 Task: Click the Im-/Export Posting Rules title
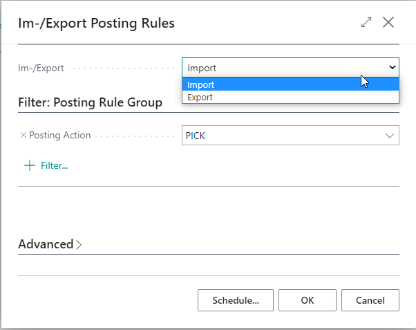pyautogui.click(x=96, y=23)
